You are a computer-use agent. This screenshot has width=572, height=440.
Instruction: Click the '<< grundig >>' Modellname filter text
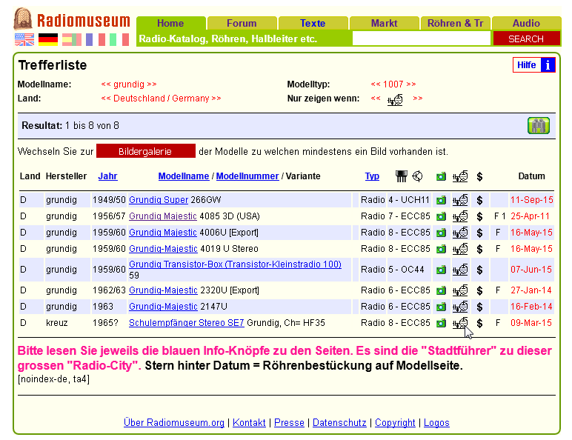point(129,84)
